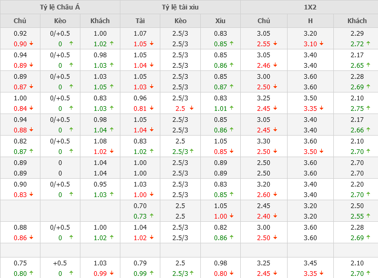Click the Tài column header

pos(140,21)
